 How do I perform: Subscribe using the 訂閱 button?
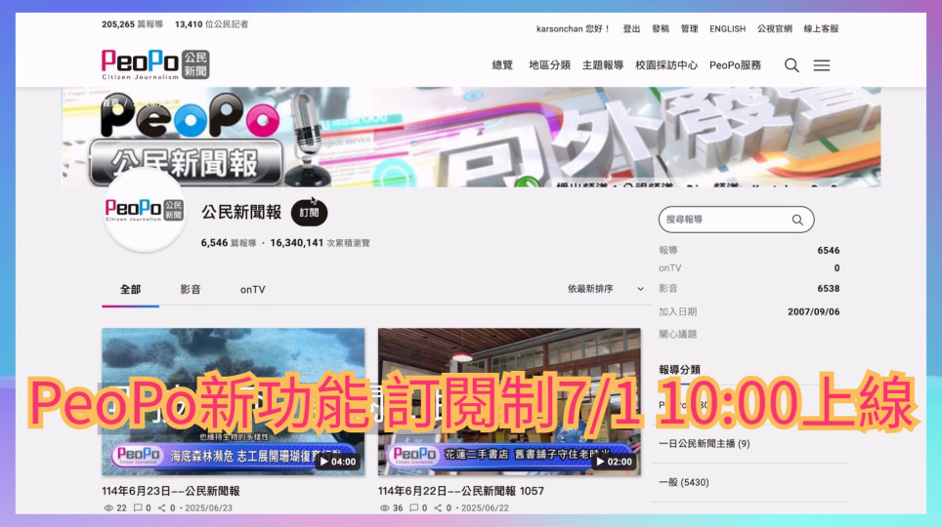point(309,213)
